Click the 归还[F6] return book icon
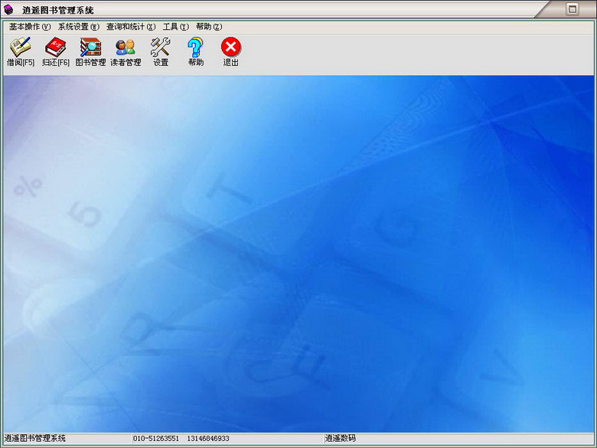The height and width of the screenshot is (448, 597). (x=56, y=51)
